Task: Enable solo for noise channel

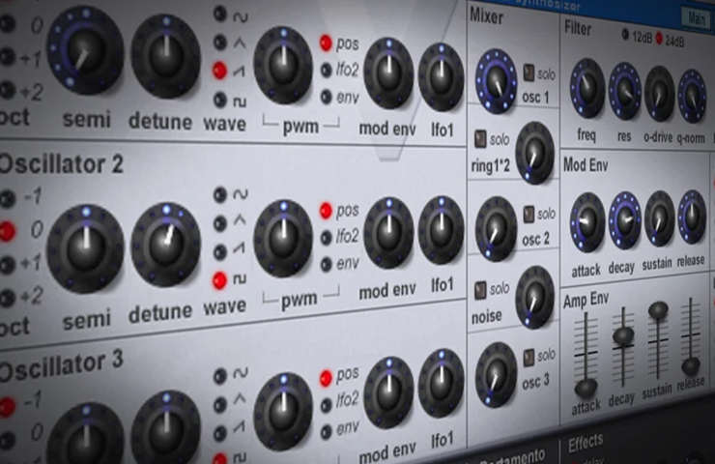Action: coord(480,290)
